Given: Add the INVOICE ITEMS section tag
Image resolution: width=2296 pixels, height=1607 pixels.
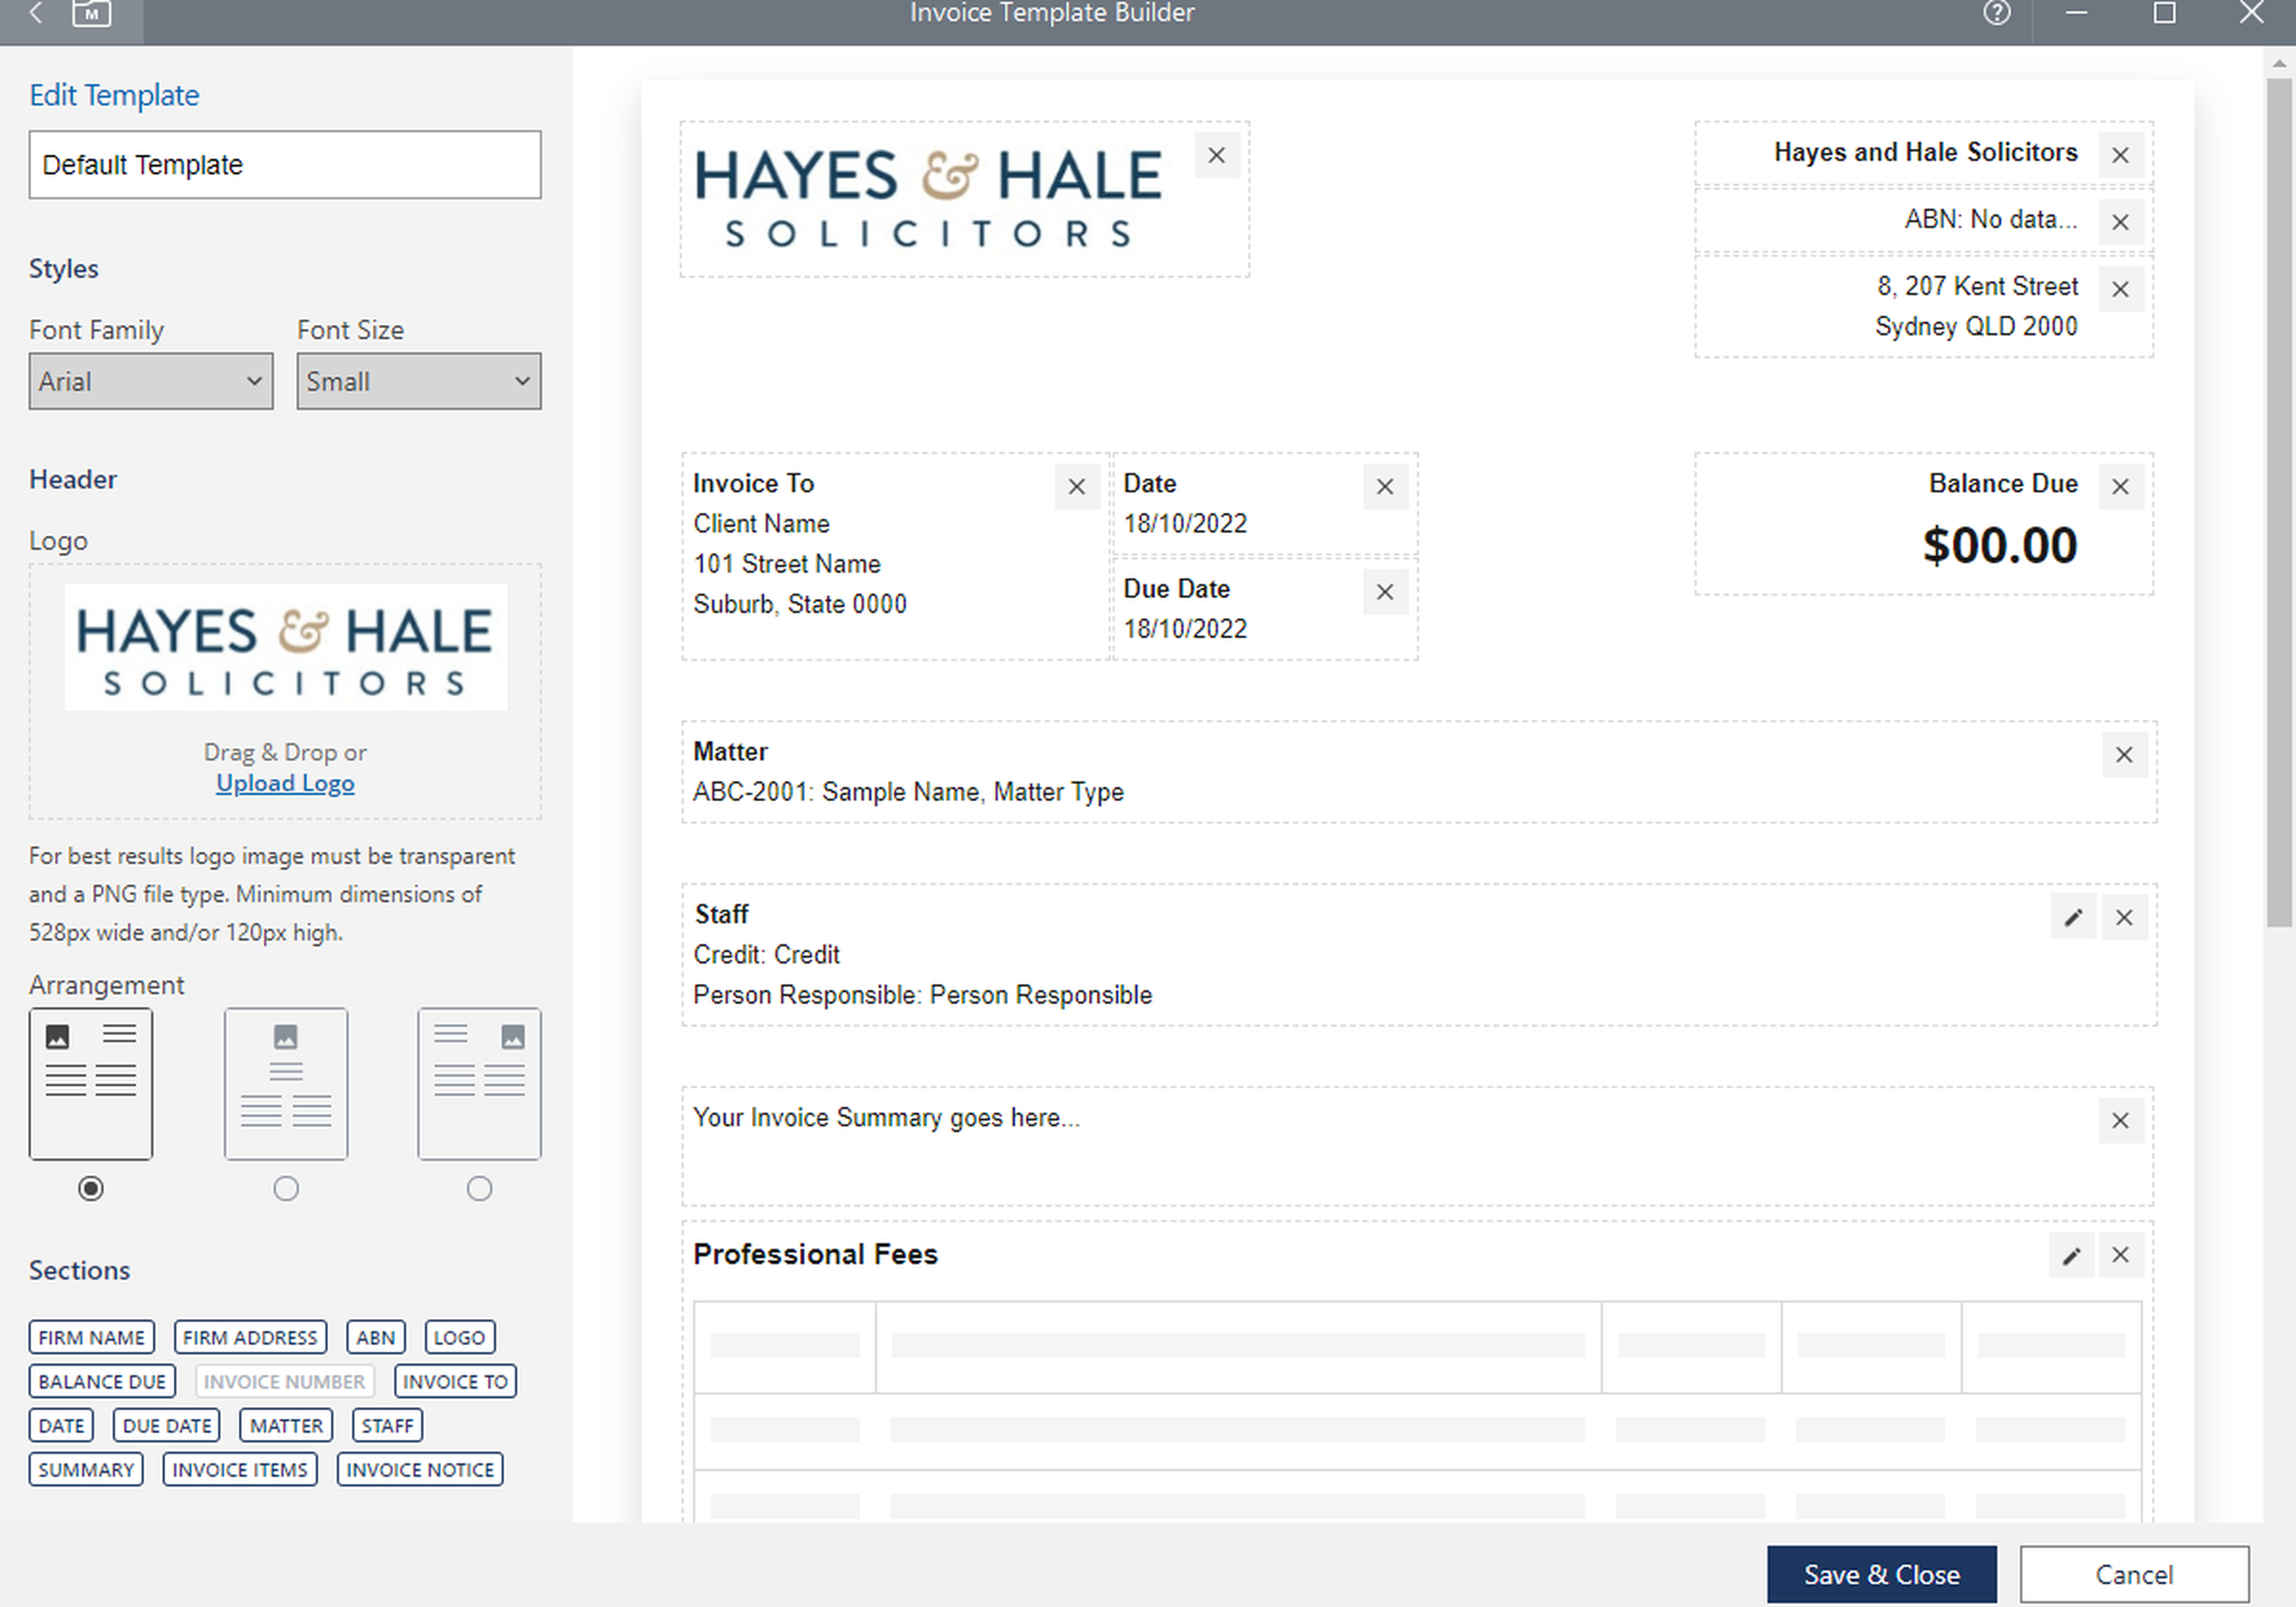Looking at the screenshot, I should [240, 1469].
